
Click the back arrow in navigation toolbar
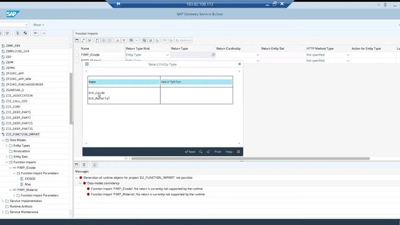pos(36,33)
